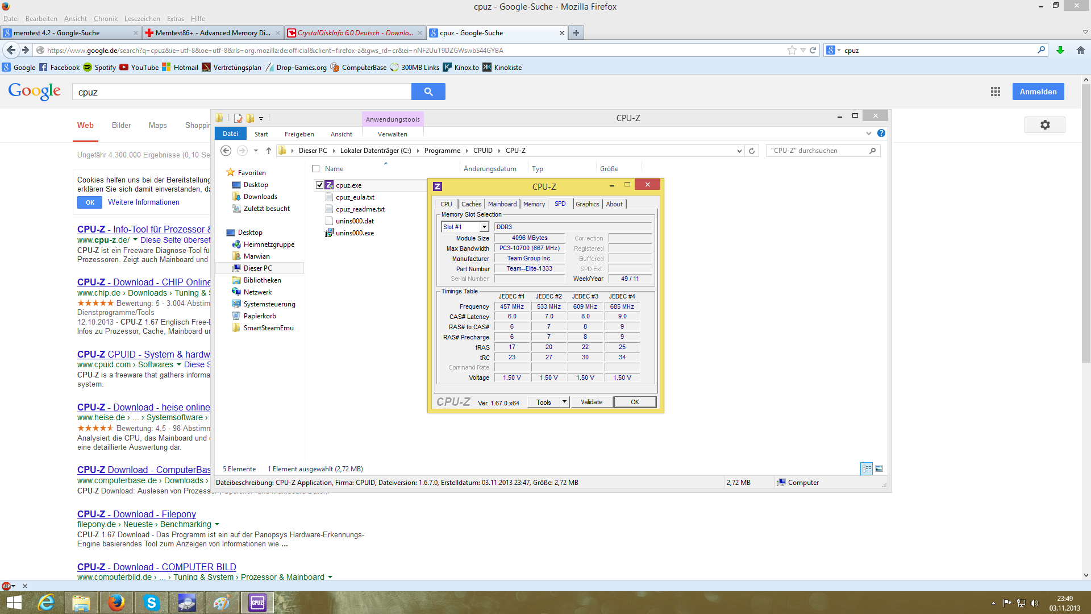Viewport: 1091px width, 614px height.
Task: Go up one folder level in Explorer
Action: (268, 151)
